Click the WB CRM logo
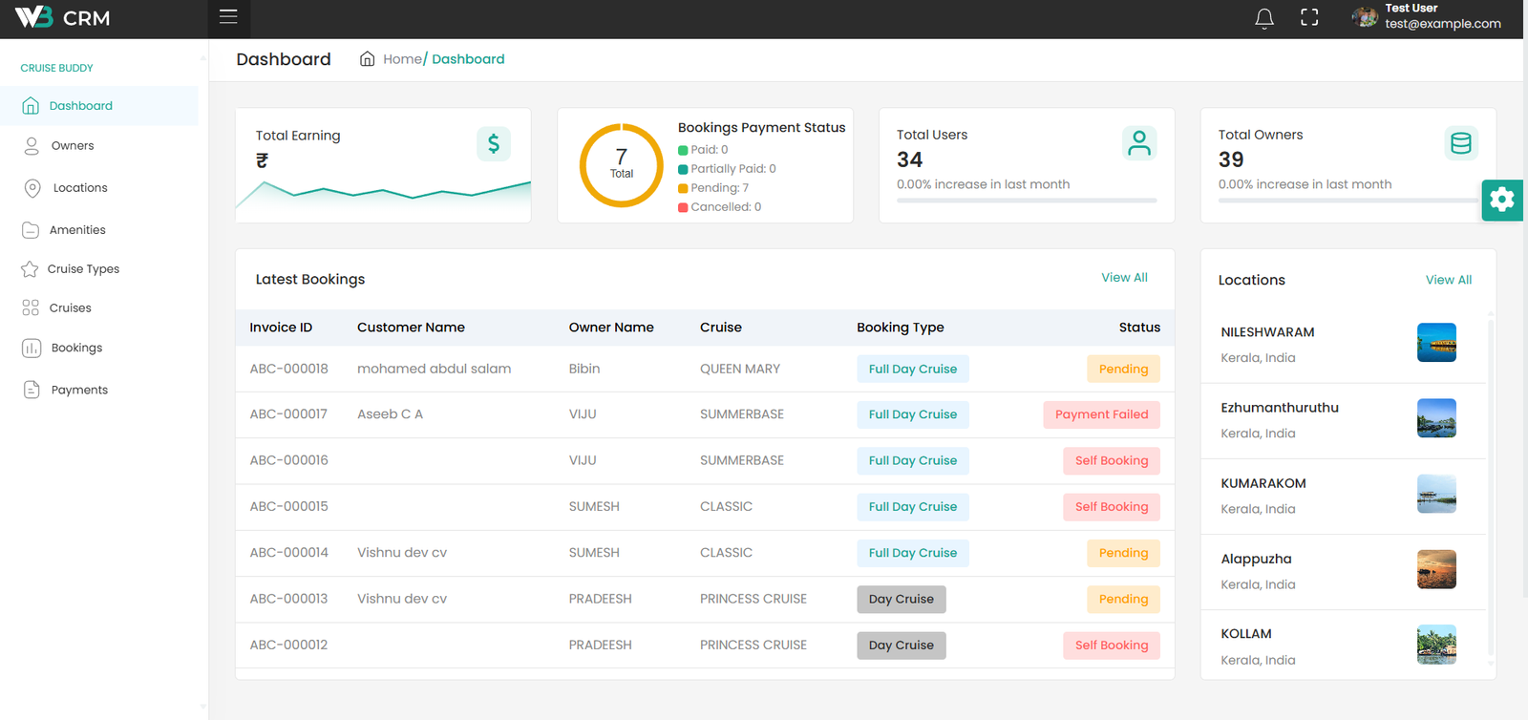1528x720 pixels. click(x=63, y=18)
